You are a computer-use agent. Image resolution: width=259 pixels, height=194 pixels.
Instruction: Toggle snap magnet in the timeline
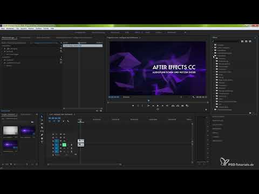point(54,121)
